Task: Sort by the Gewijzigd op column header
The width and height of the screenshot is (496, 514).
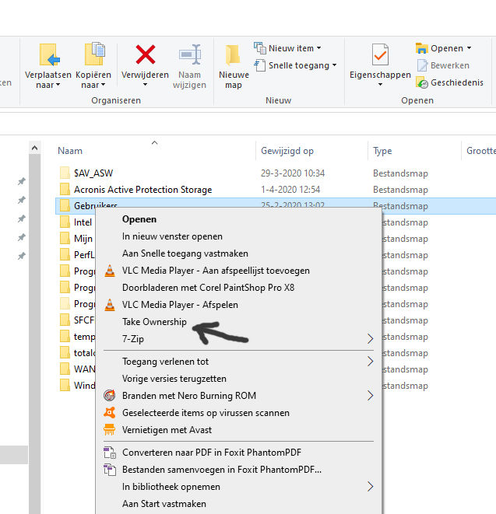Action: click(287, 151)
